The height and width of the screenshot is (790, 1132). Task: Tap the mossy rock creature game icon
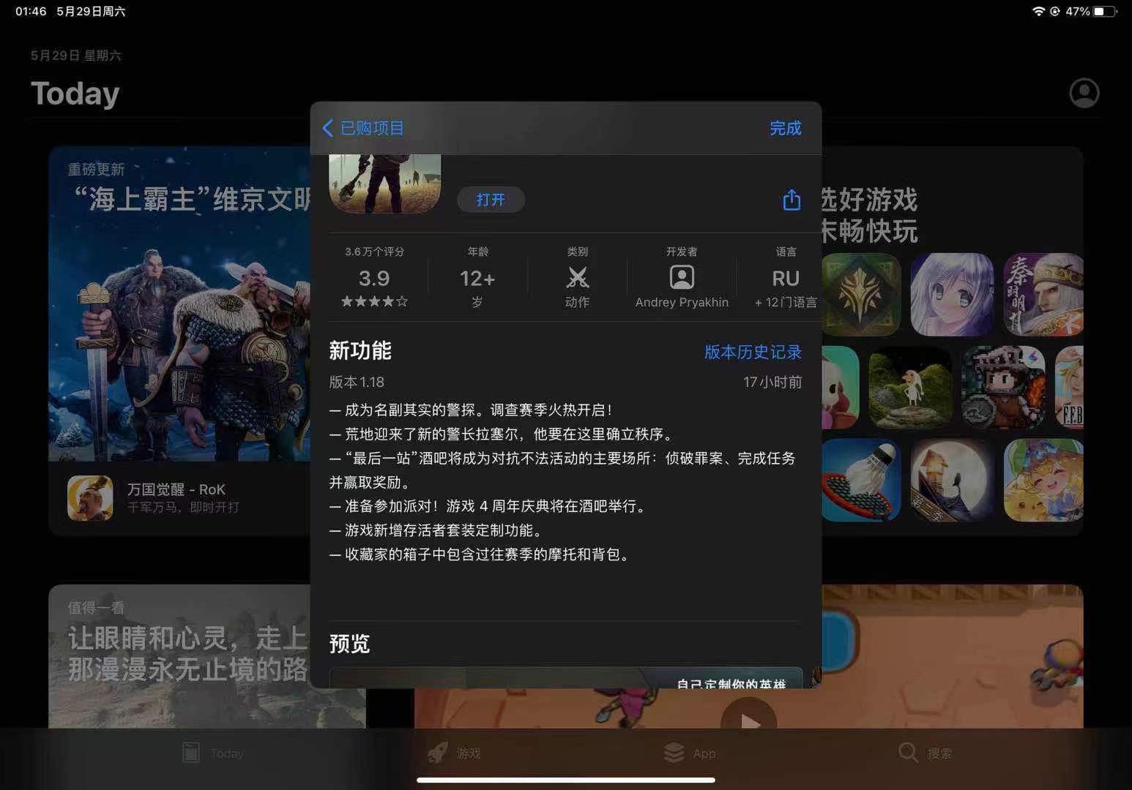(x=910, y=388)
